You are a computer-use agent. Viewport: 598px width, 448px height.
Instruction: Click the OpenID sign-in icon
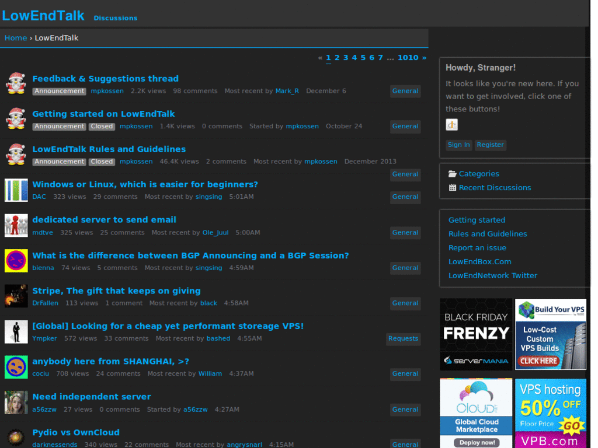coord(451,125)
